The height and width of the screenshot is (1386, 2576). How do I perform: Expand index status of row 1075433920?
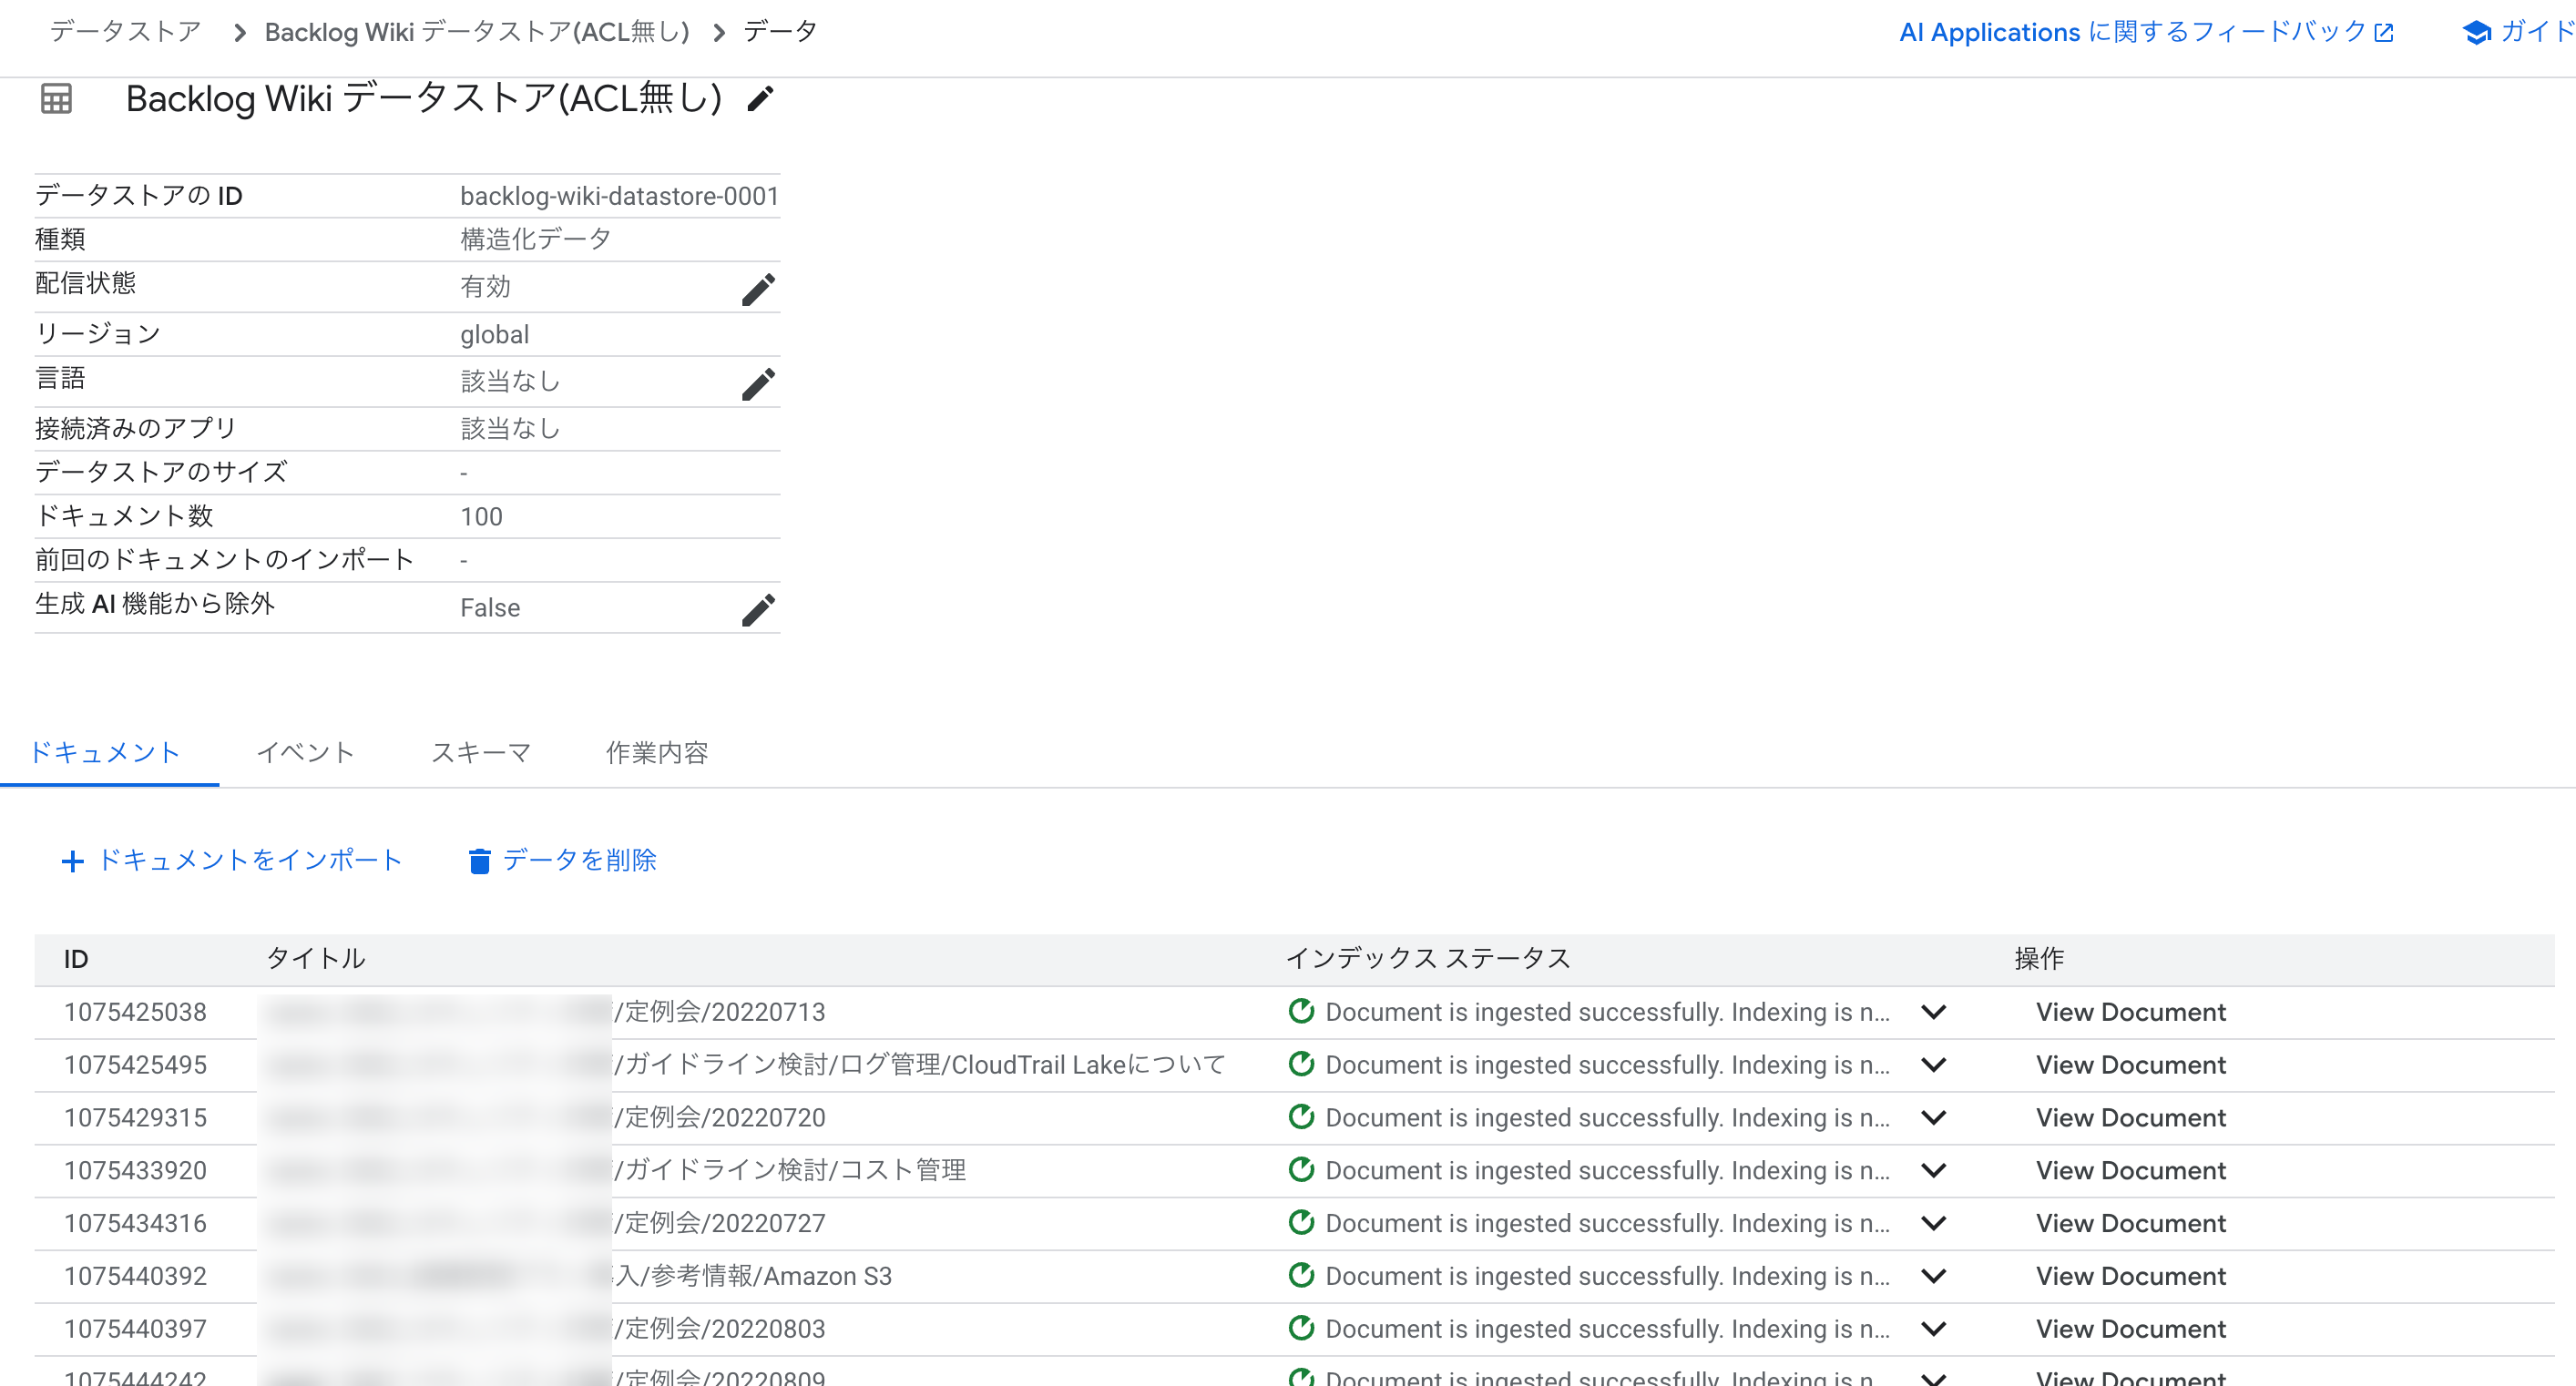(1934, 1170)
